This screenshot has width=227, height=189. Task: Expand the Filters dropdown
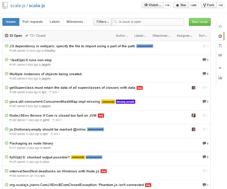[102, 22]
